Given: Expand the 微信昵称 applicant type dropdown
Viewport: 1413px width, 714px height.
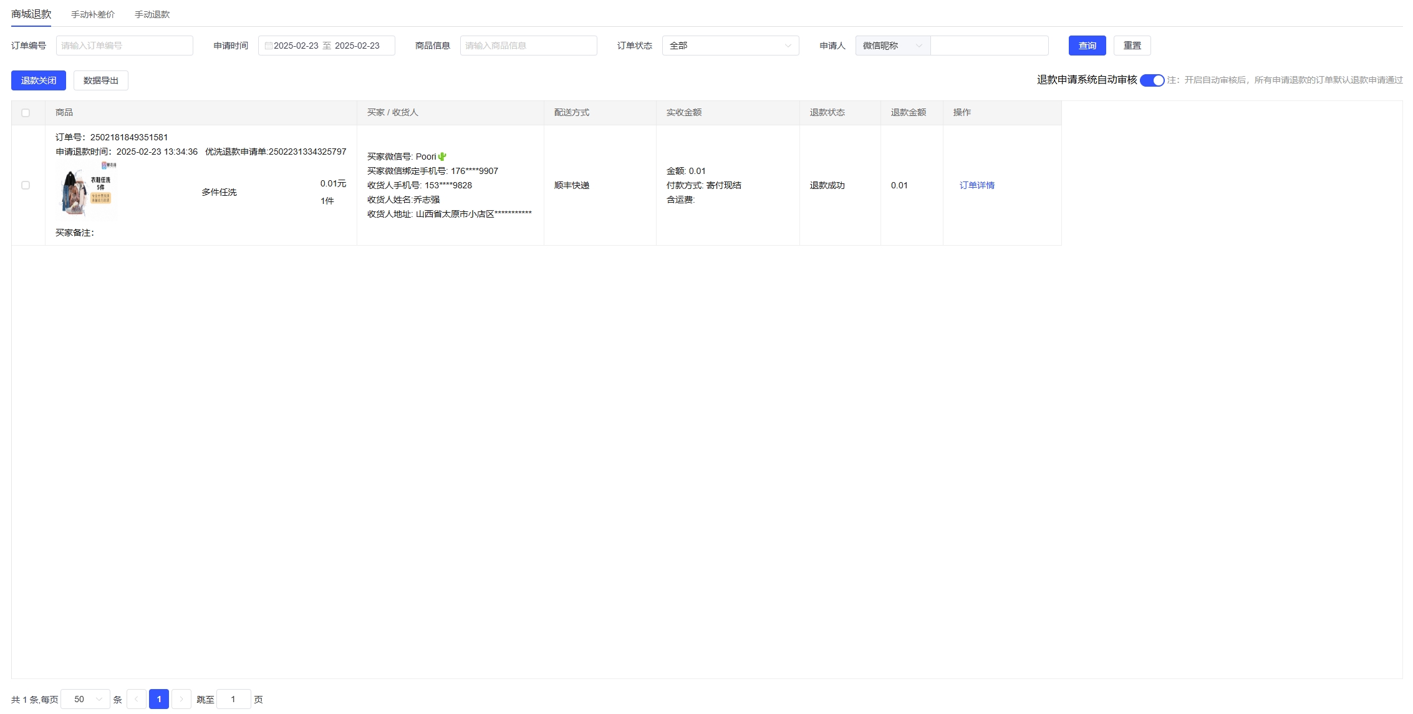Looking at the screenshot, I should pyautogui.click(x=892, y=46).
